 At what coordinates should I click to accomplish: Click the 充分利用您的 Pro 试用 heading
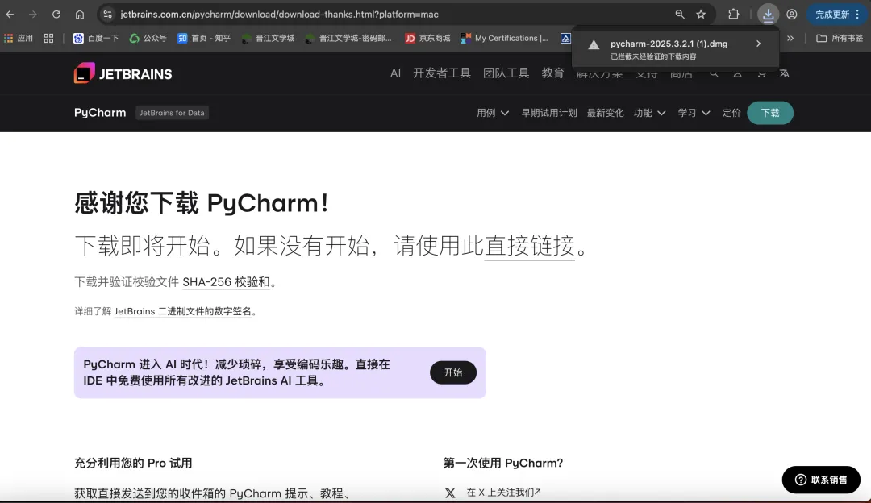click(x=133, y=463)
